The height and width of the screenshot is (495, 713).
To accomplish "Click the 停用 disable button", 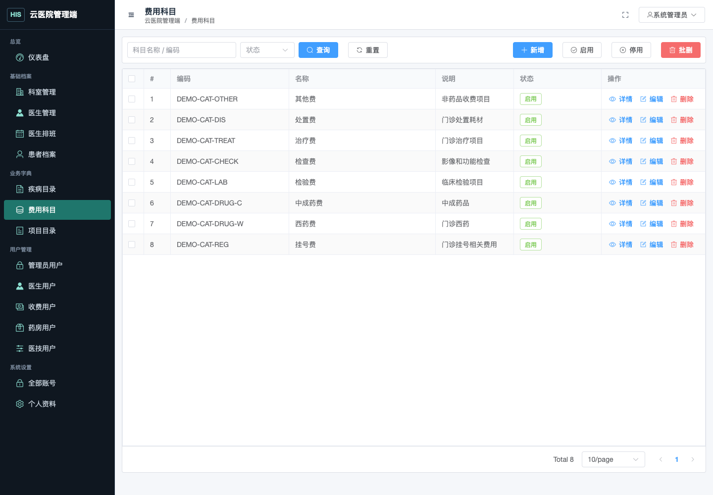I will pos(631,50).
